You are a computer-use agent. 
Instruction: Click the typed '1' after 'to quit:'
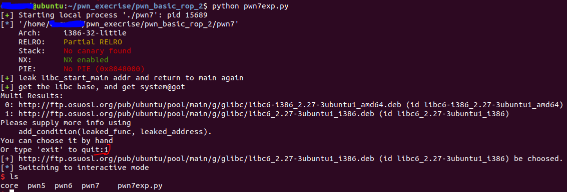pyautogui.click(x=106, y=150)
